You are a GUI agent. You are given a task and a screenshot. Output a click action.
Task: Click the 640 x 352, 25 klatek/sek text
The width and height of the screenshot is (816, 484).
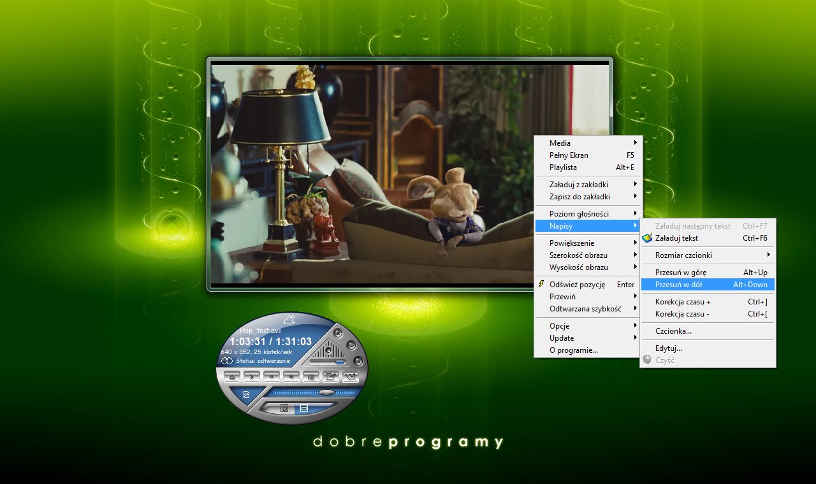pyautogui.click(x=256, y=352)
